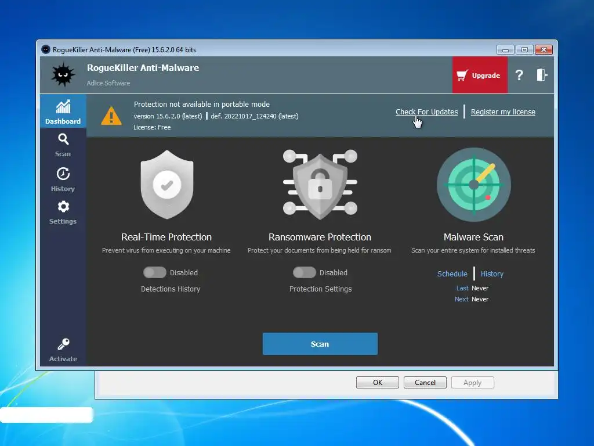
Task: Open the Activate key section
Action: [x=63, y=350]
